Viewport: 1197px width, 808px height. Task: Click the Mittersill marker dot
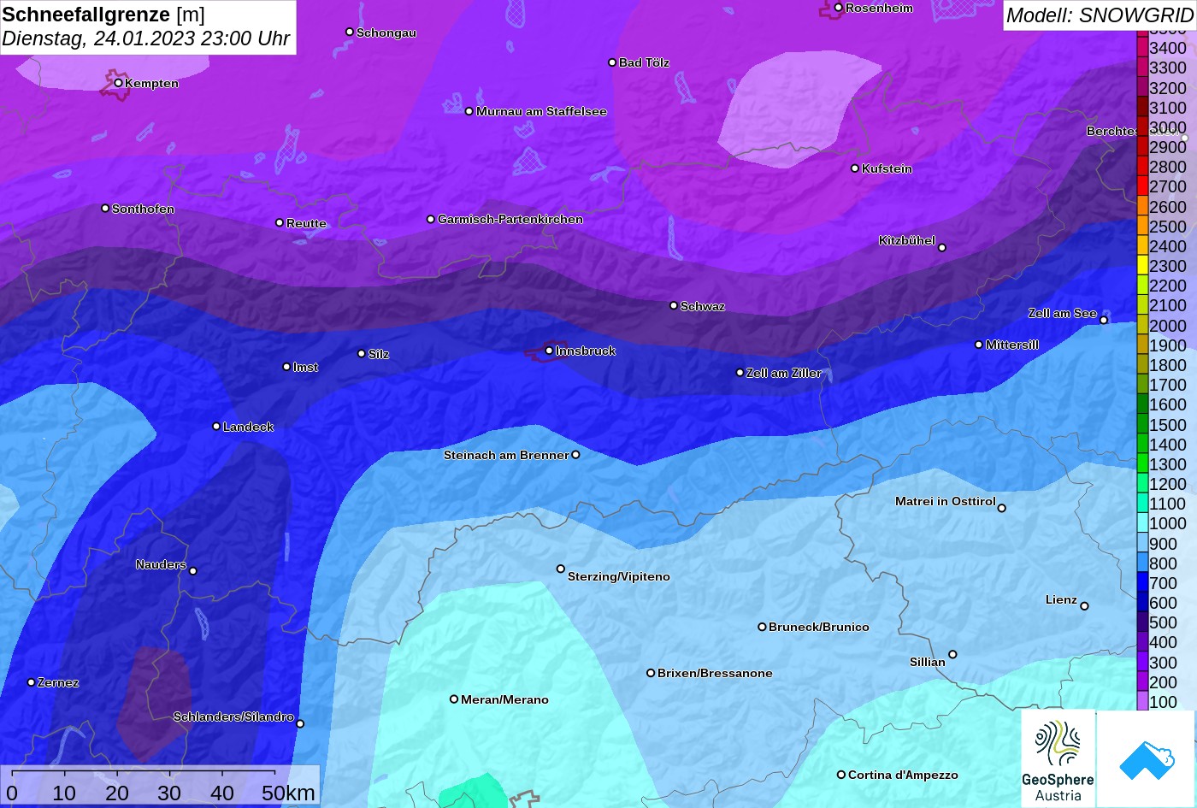(x=979, y=345)
